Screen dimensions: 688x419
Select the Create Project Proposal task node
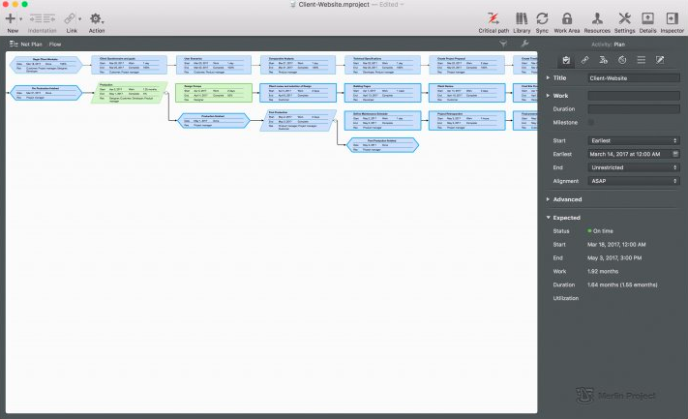[466, 65]
